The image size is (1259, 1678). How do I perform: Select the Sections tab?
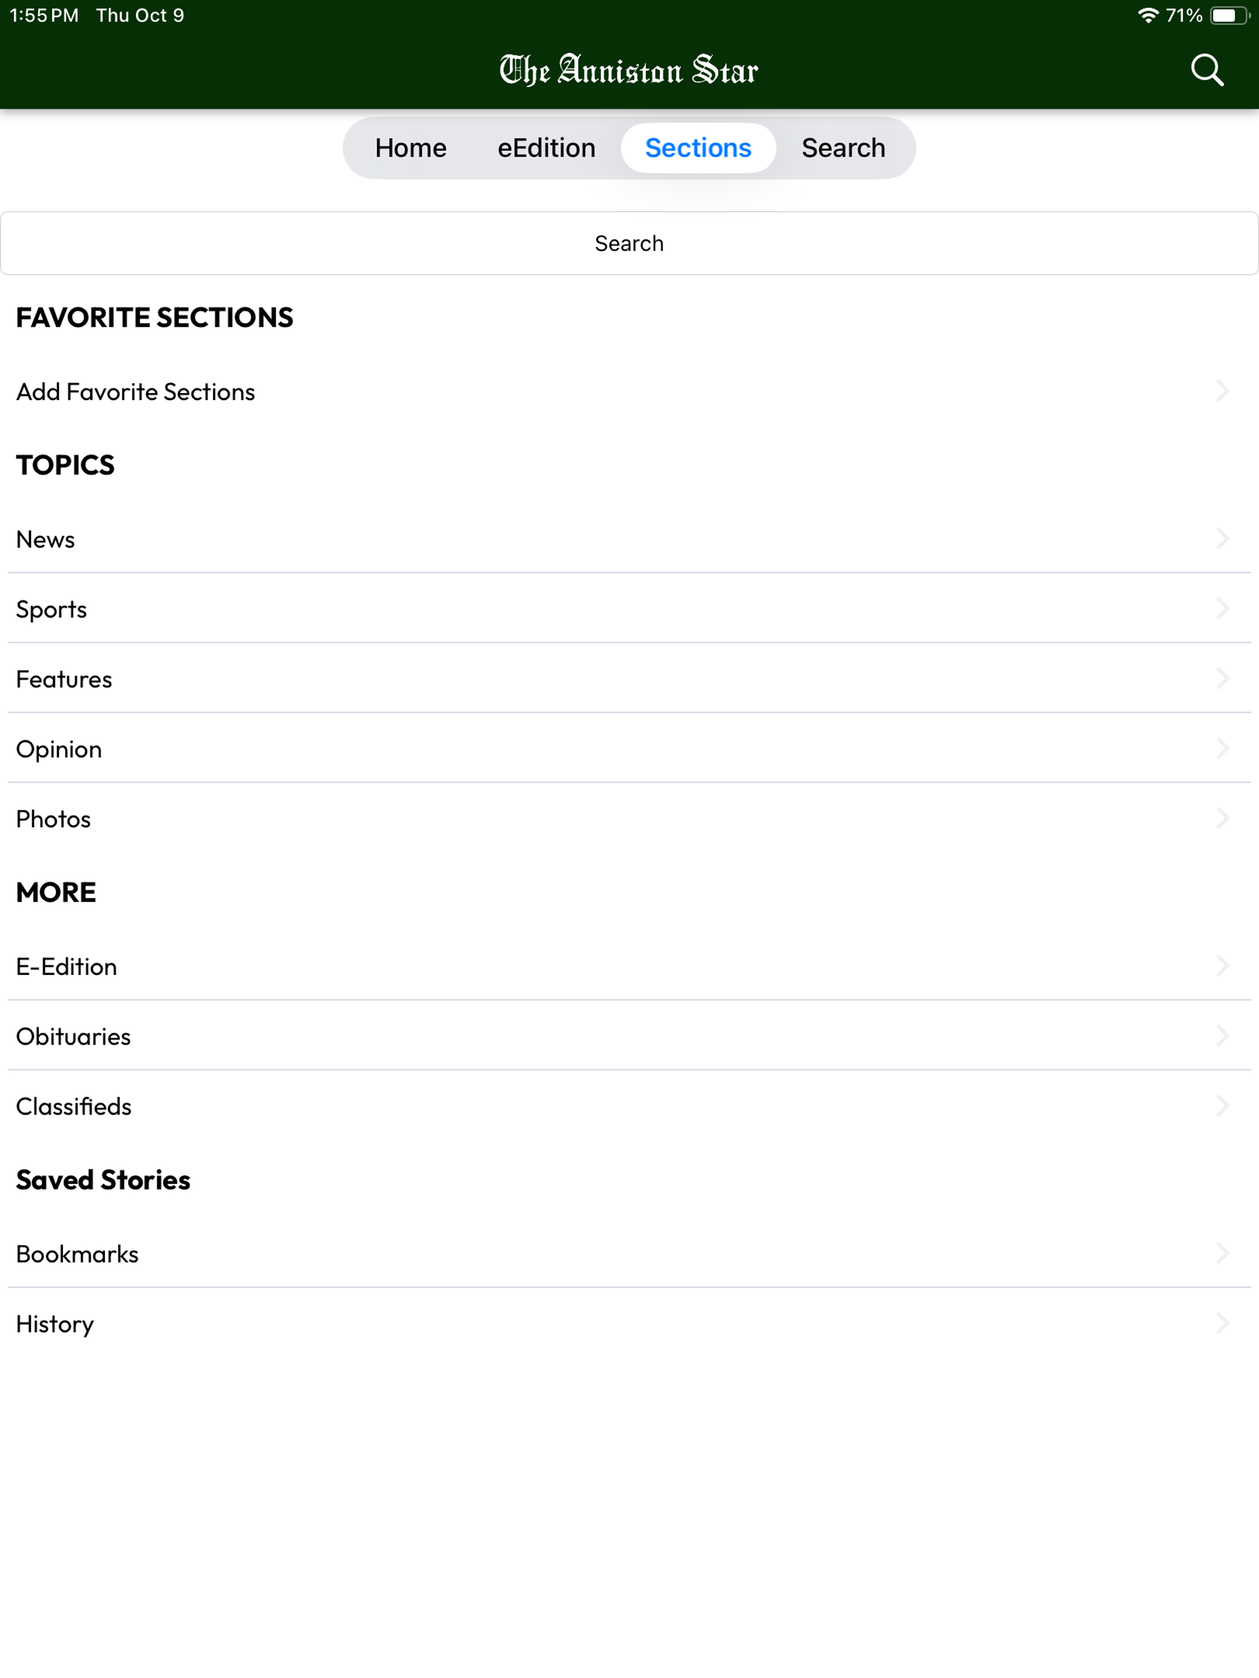(x=698, y=148)
